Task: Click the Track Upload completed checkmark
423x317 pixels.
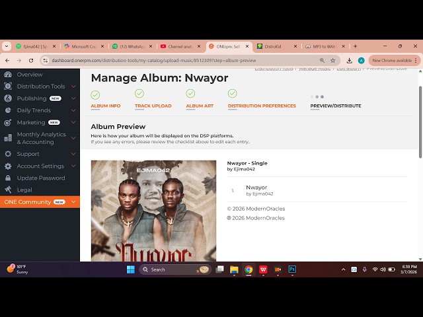Action: tap(139, 93)
